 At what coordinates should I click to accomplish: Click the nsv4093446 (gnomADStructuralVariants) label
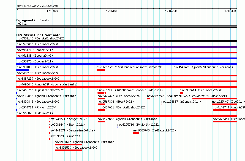pos(47,84)
